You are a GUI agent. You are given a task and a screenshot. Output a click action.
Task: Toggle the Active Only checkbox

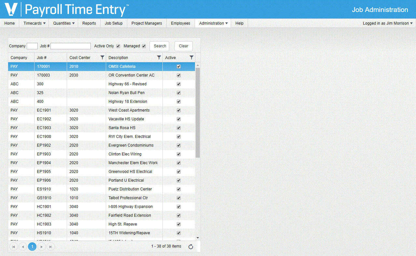(x=118, y=46)
